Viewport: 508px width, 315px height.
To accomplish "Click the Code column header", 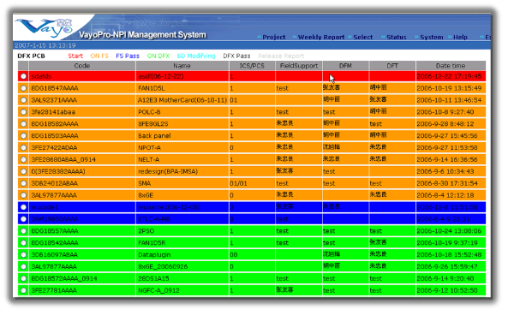I will coord(82,66).
